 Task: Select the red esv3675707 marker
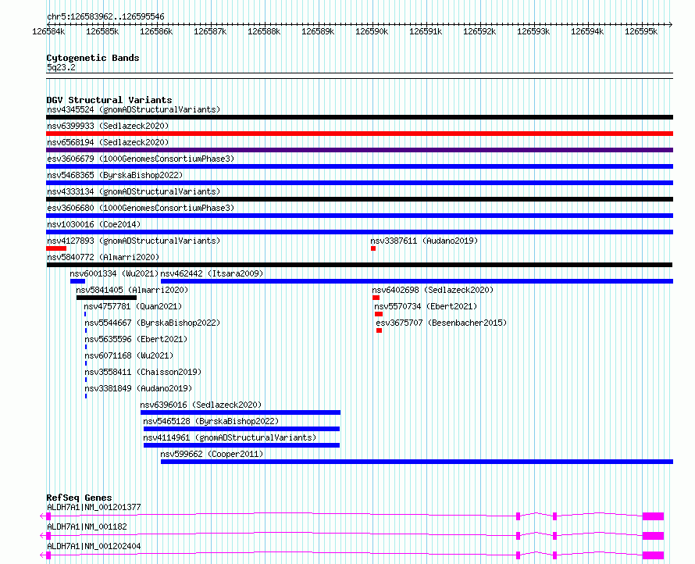(x=379, y=330)
